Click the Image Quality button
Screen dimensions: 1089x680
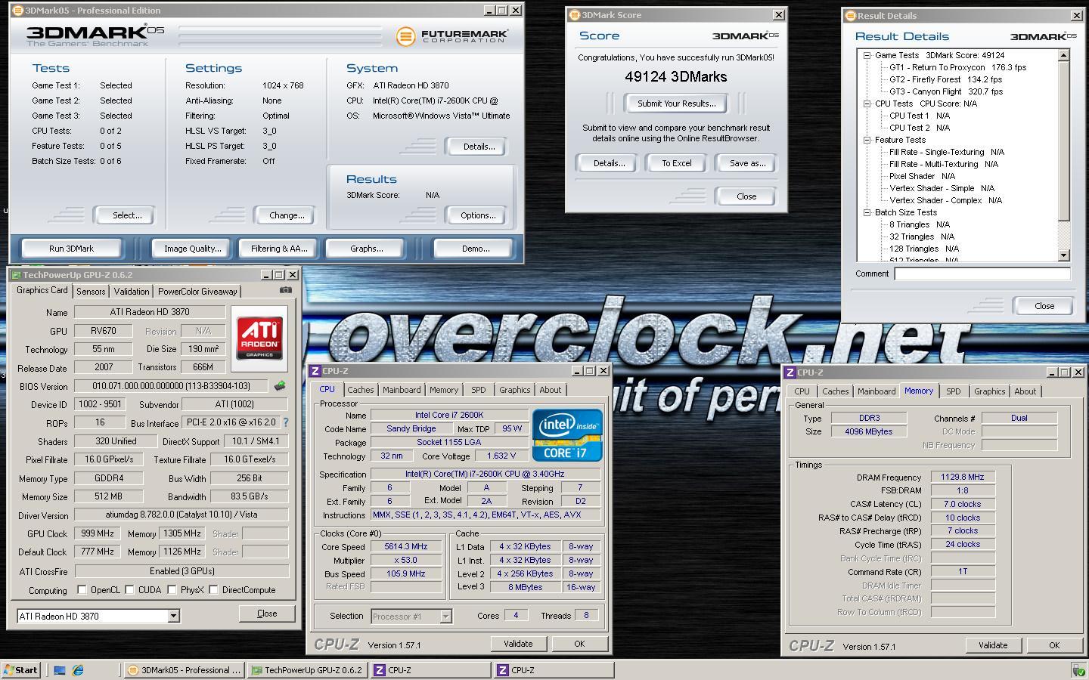192,249
